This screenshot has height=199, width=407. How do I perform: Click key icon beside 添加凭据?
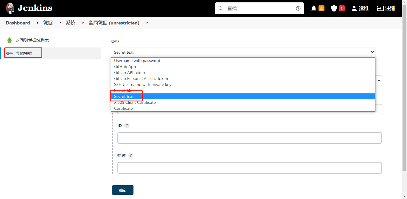[x=10, y=53]
